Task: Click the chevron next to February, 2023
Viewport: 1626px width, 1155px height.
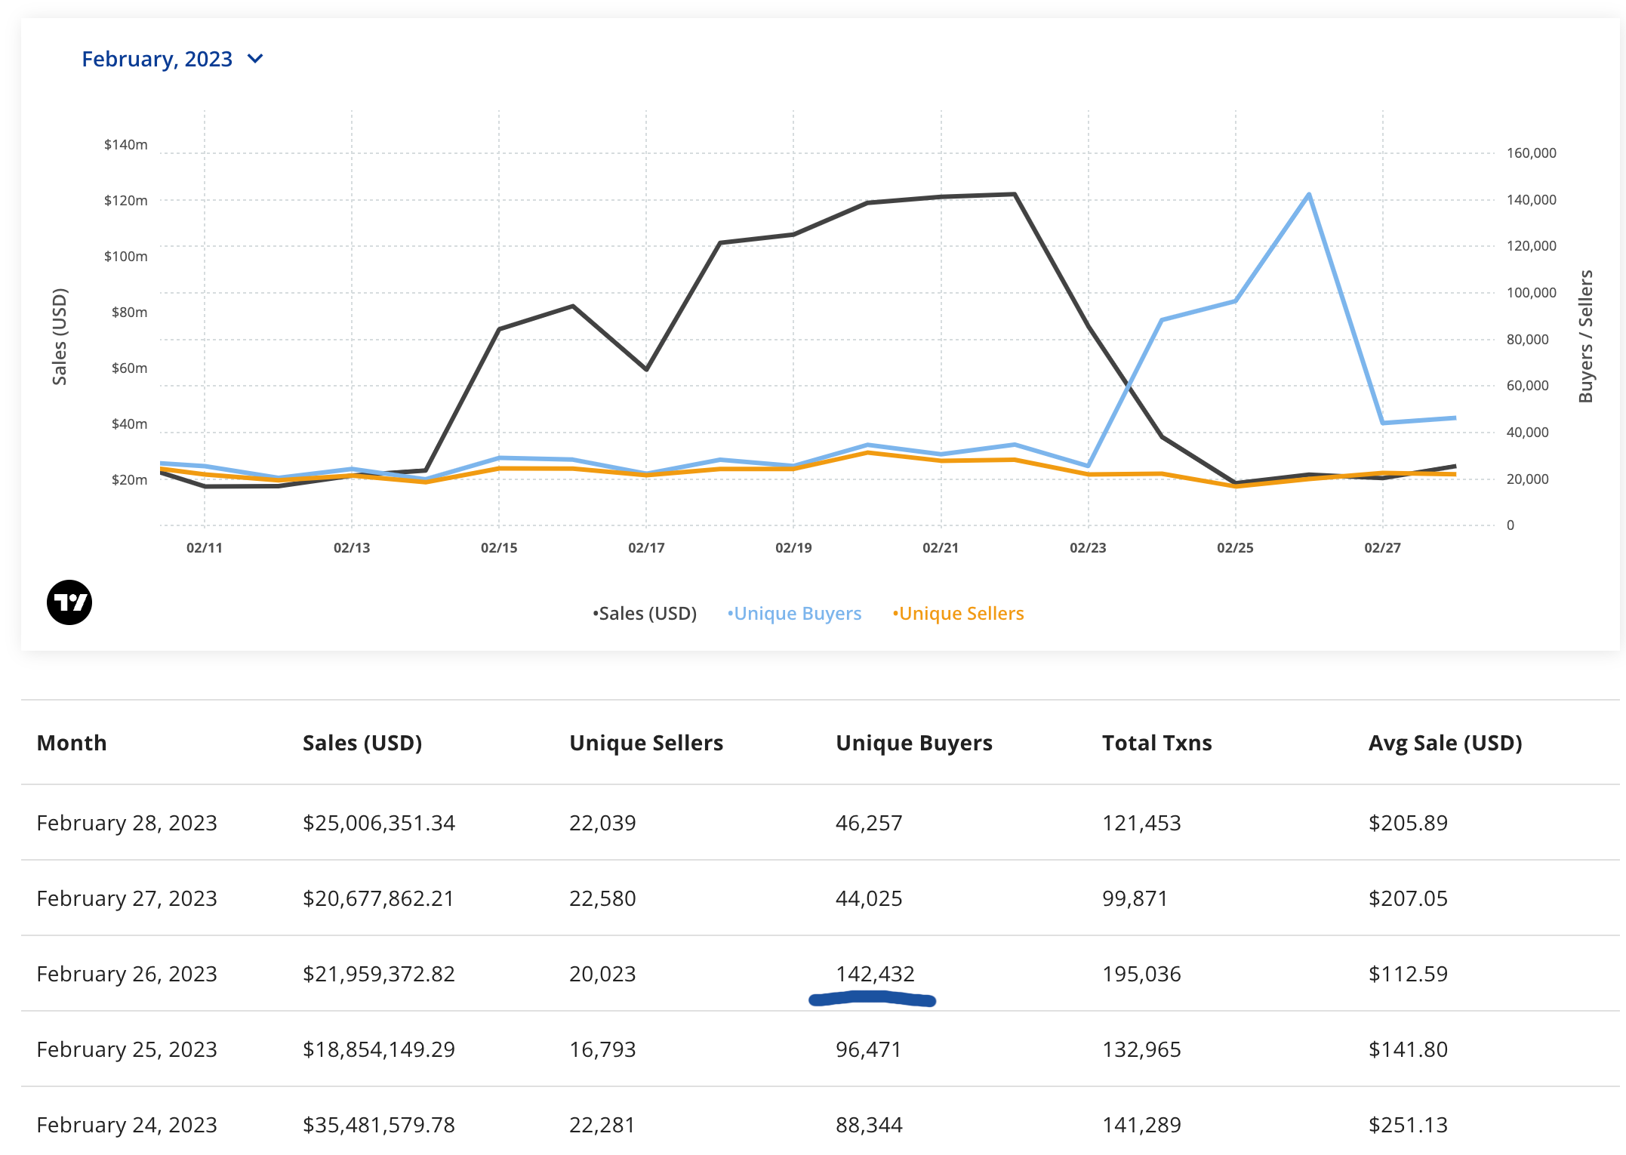Action: point(255,59)
